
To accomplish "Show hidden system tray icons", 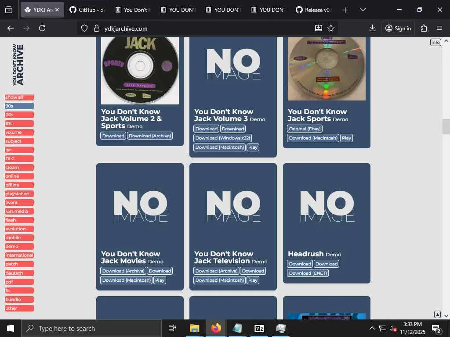I will (372, 328).
